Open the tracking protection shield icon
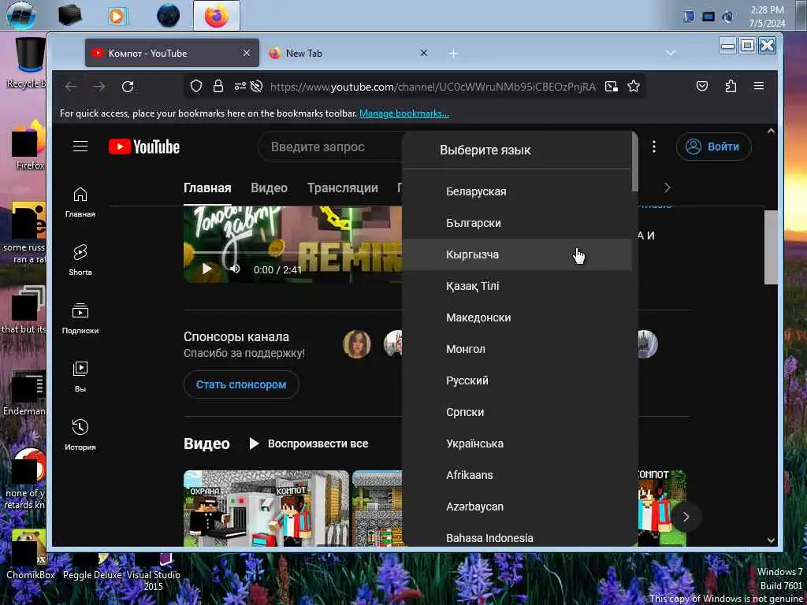 (x=196, y=87)
